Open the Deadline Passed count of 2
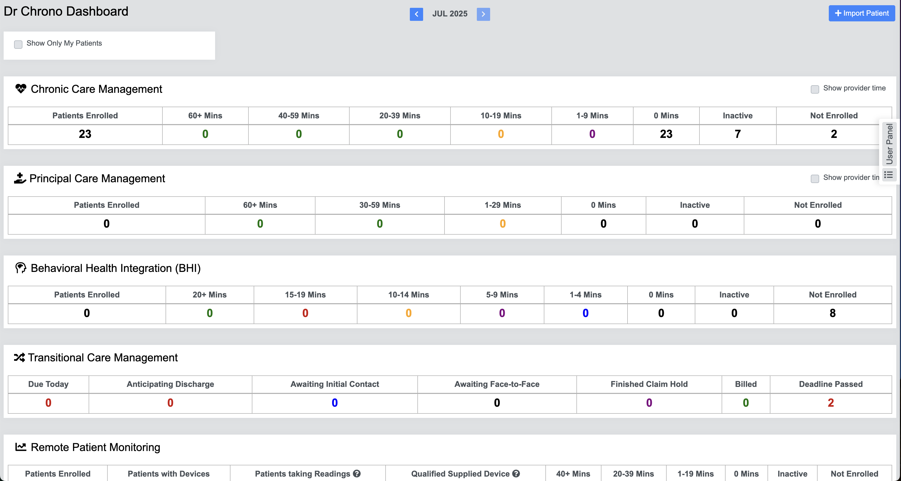 [x=831, y=403]
